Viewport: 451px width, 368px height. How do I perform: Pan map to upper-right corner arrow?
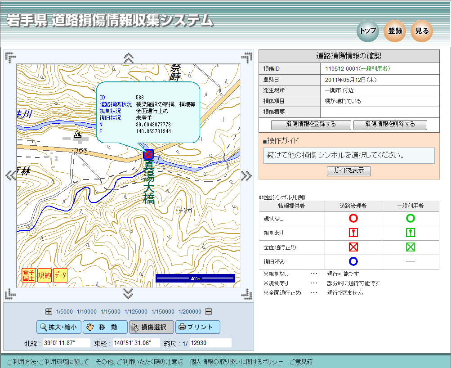click(247, 58)
